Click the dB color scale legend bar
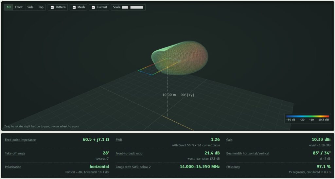Viewport: 335px width, 179px height. click(x=308, y=116)
